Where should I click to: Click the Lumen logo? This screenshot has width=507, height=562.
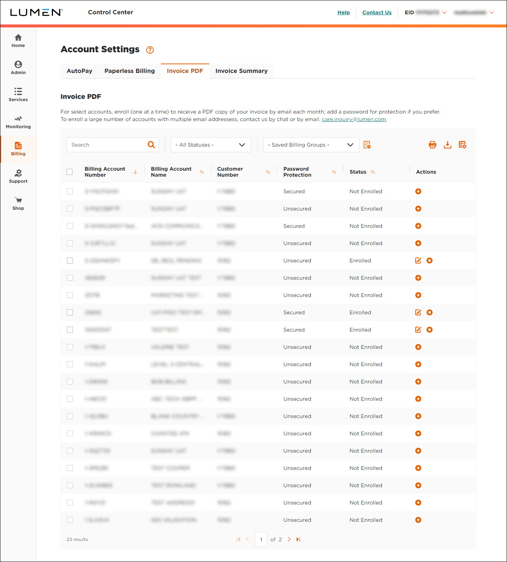[36, 12]
